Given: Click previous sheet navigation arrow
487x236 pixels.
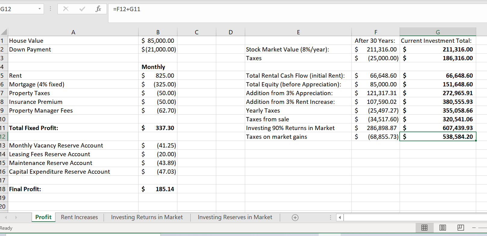Looking at the screenshot, I should pyautogui.click(x=5, y=217).
